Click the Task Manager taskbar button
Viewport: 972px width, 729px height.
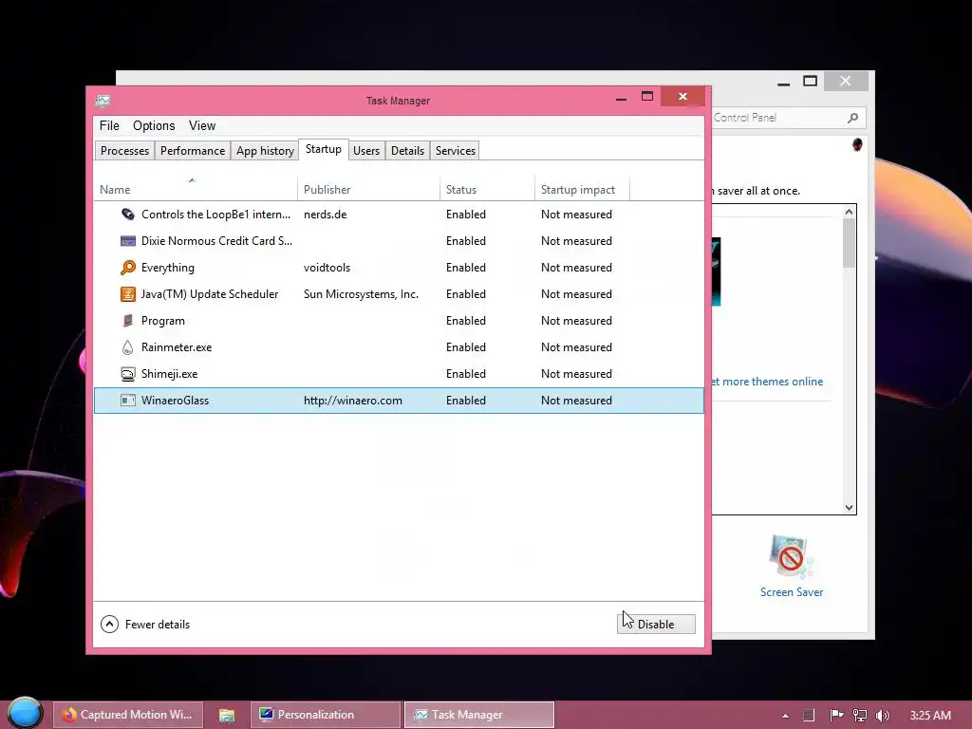point(479,715)
